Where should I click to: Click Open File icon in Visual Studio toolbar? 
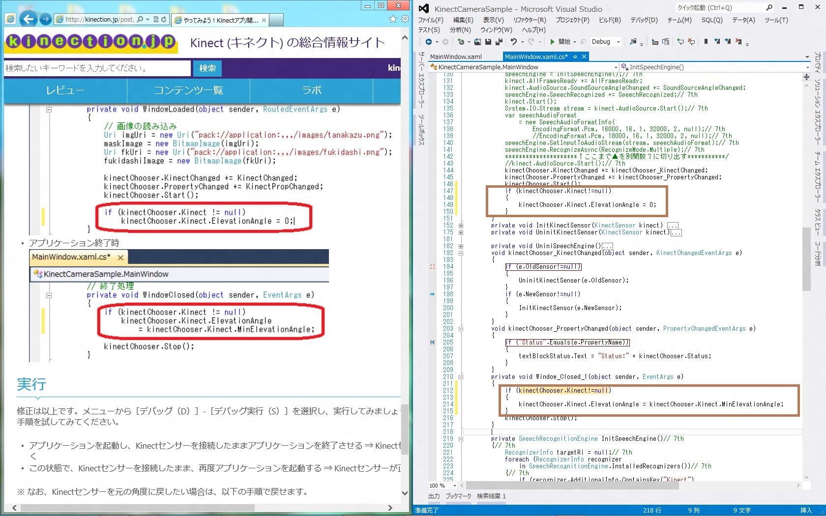[x=477, y=42]
